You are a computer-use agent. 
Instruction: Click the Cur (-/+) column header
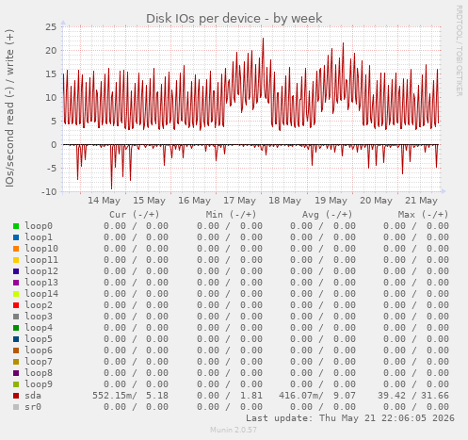click(135, 215)
